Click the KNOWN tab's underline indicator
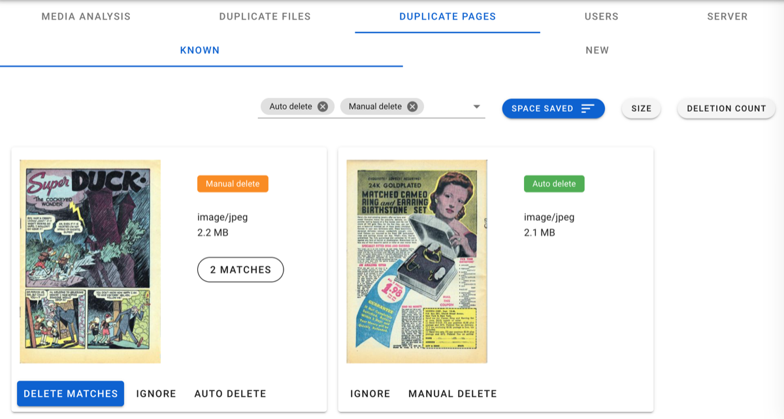Viewport: 784px width, 419px height. [201, 65]
